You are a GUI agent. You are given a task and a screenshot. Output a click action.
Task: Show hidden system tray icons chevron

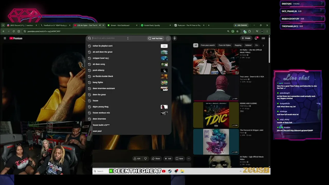click(x=241, y=171)
